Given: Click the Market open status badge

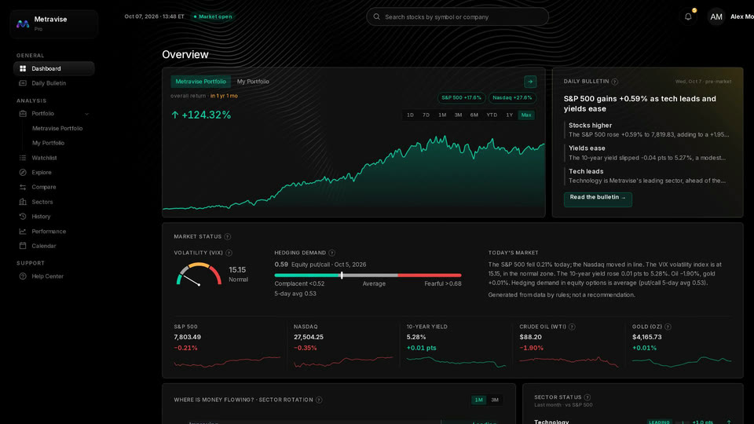Looking at the screenshot, I should [x=213, y=16].
